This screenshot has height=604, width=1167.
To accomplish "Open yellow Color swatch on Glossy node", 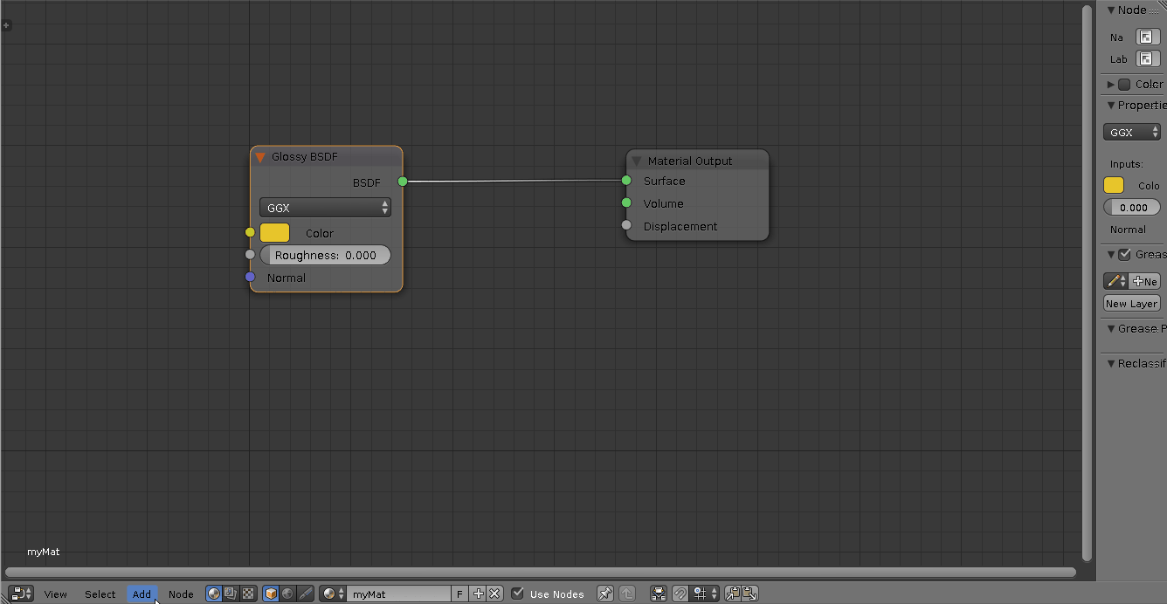I will (x=274, y=233).
